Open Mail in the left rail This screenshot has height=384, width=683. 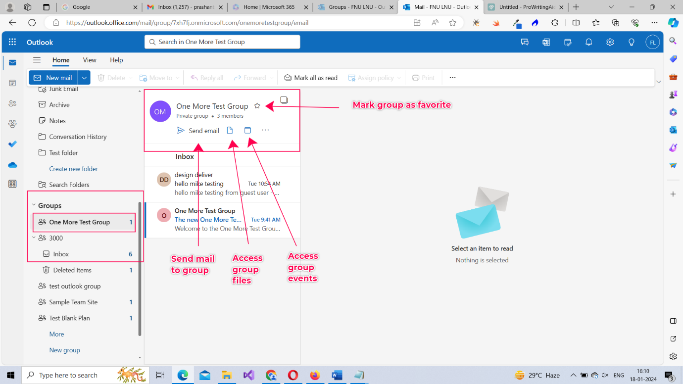12,62
